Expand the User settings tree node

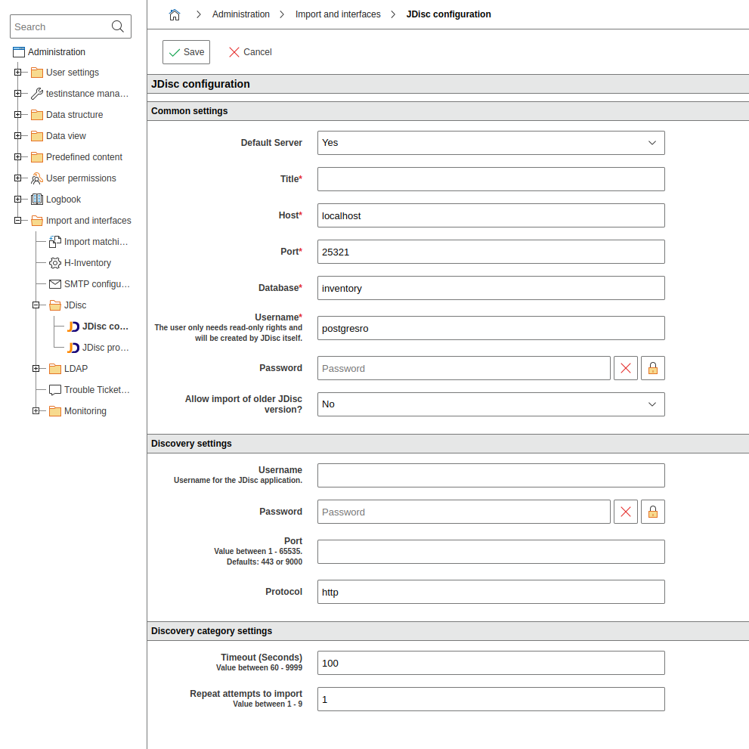coord(17,73)
